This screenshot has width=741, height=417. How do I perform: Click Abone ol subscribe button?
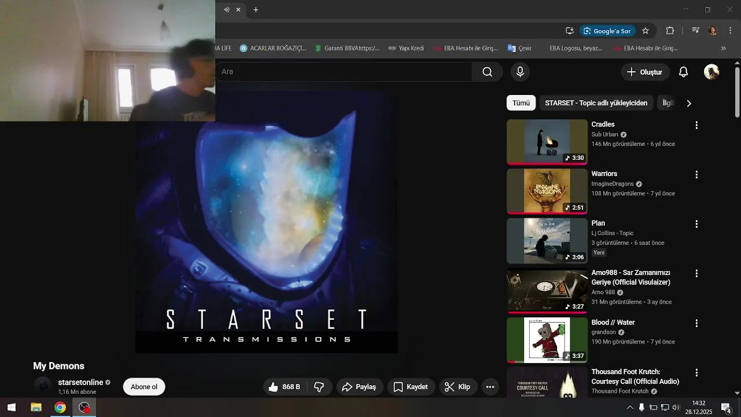144,387
